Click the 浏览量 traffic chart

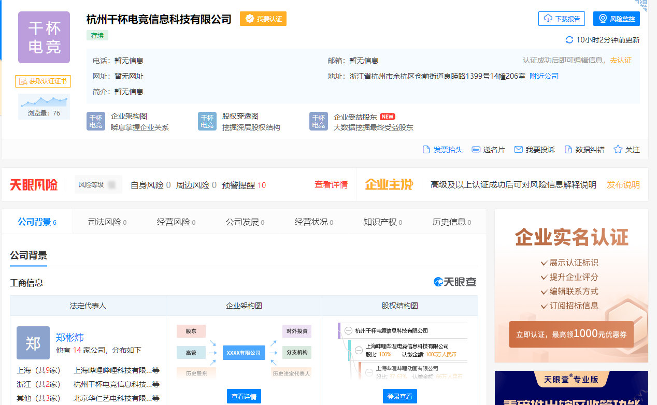[x=44, y=107]
